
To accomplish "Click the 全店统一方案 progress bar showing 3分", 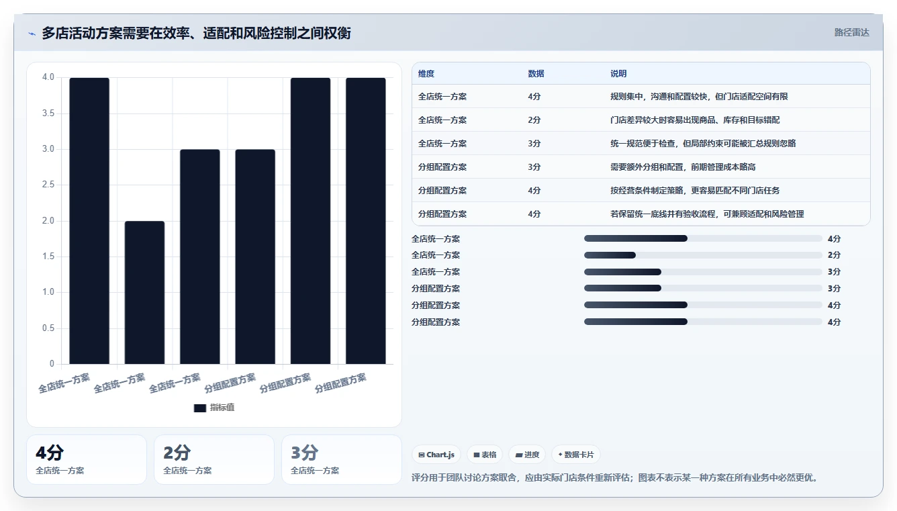I will (703, 272).
